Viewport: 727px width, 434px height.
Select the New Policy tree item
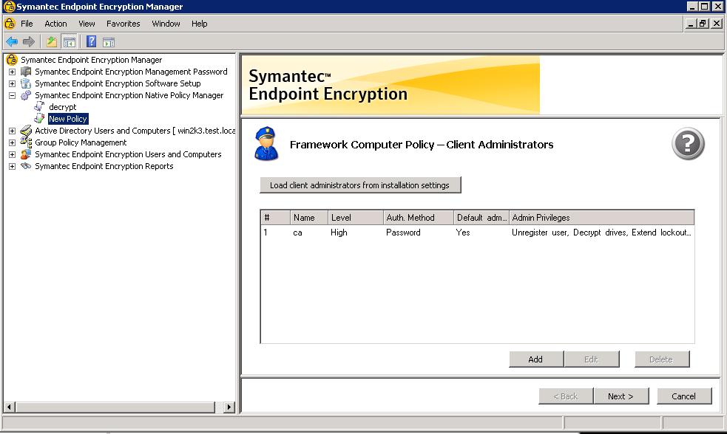[68, 119]
